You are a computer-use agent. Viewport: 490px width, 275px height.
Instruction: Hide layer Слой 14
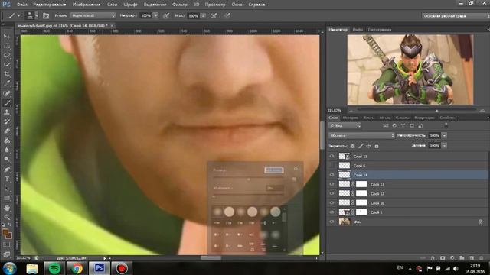(332, 175)
